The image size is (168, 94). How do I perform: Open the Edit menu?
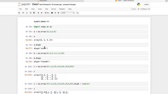[x=27, y=9]
